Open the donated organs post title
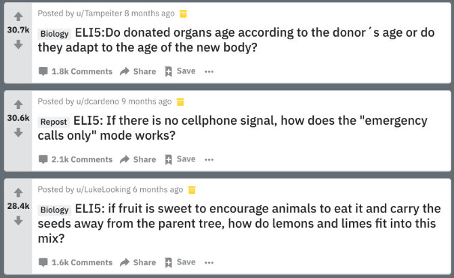The image size is (454, 278). click(x=236, y=40)
